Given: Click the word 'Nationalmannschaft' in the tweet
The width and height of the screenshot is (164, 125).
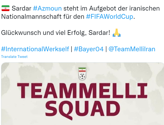Looking at the screenshot, I should tap(31, 17).
